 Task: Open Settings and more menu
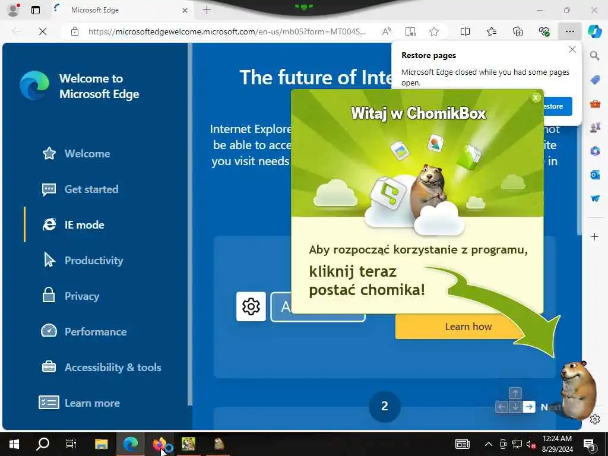pos(569,31)
